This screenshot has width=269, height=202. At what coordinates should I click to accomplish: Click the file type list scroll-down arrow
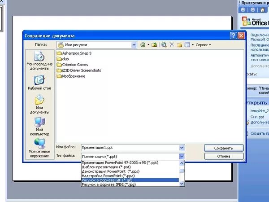point(182,184)
